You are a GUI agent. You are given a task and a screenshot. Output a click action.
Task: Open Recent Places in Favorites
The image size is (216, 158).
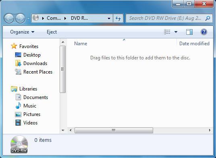point(38,72)
